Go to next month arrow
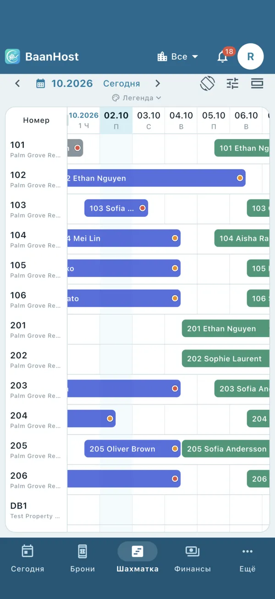Image resolution: width=275 pixels, height=599 pixels. (x=158, y=84)
